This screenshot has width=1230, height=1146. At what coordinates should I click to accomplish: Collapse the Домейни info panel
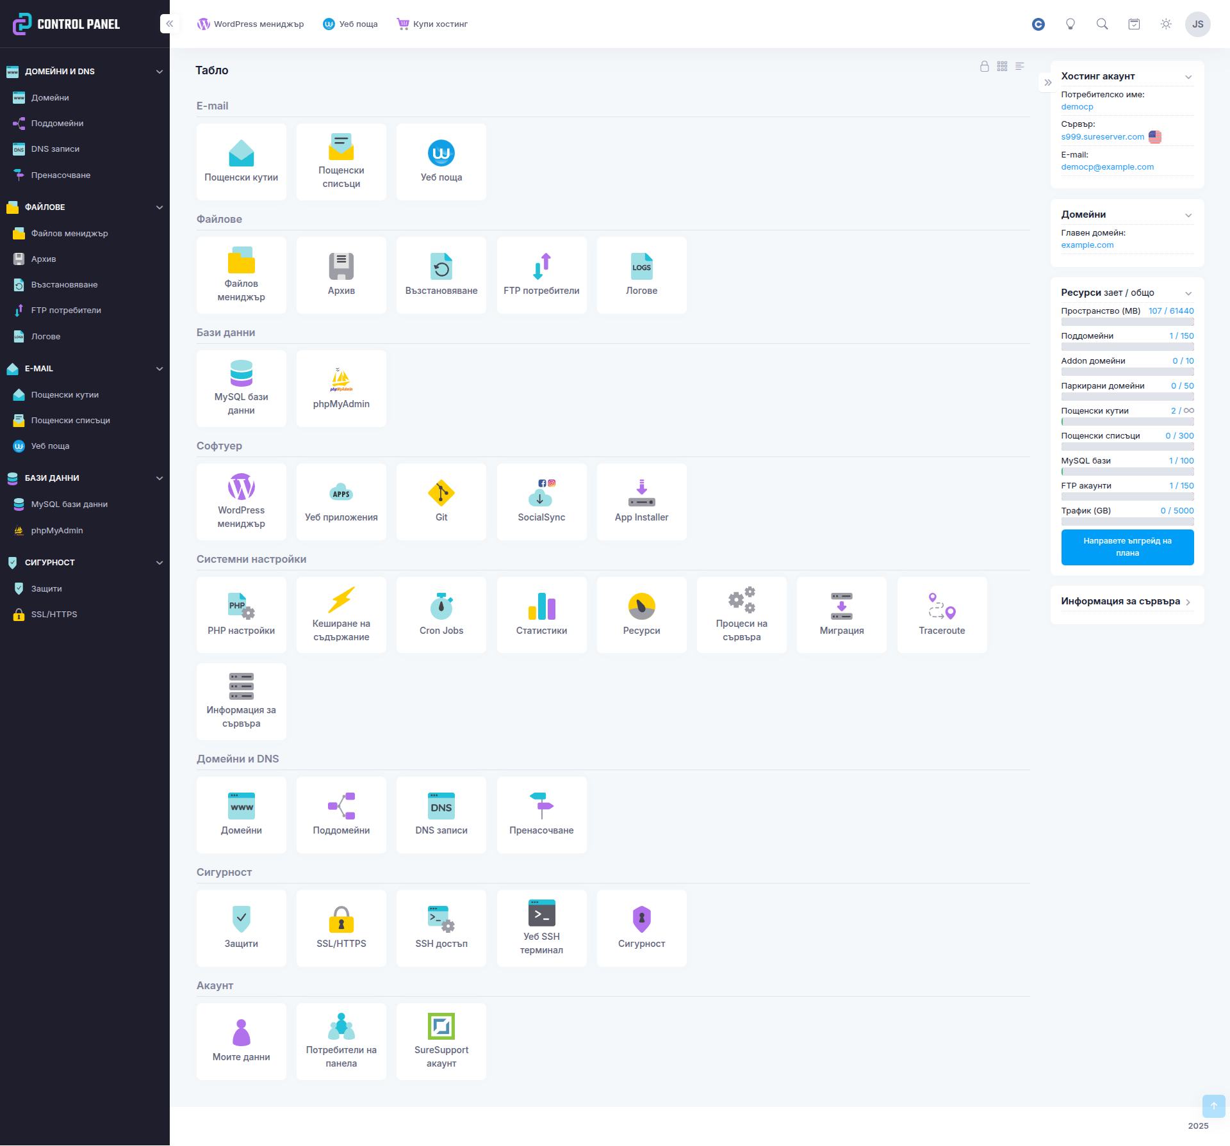click(x=1188, y=215)
